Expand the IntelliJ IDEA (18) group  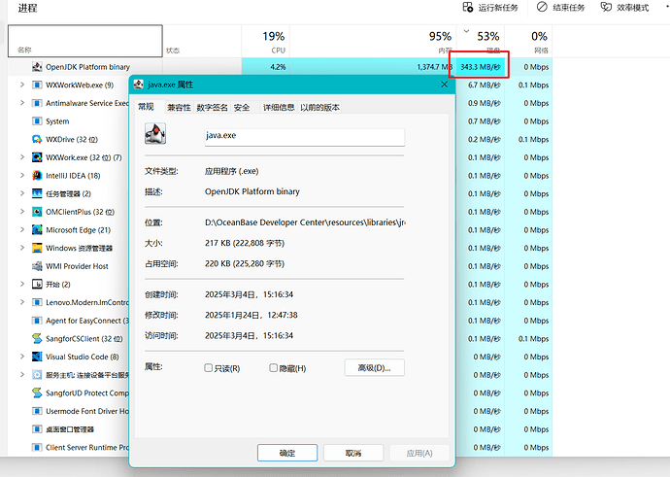22,175
